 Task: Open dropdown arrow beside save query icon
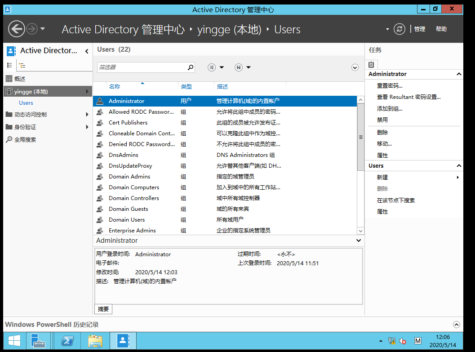tap(249, 67)
